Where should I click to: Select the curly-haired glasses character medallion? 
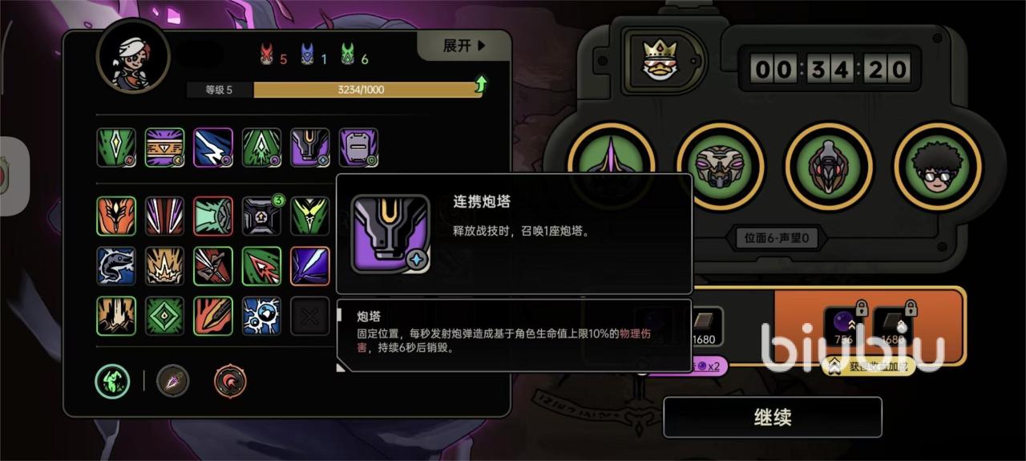tap(937, 167)
